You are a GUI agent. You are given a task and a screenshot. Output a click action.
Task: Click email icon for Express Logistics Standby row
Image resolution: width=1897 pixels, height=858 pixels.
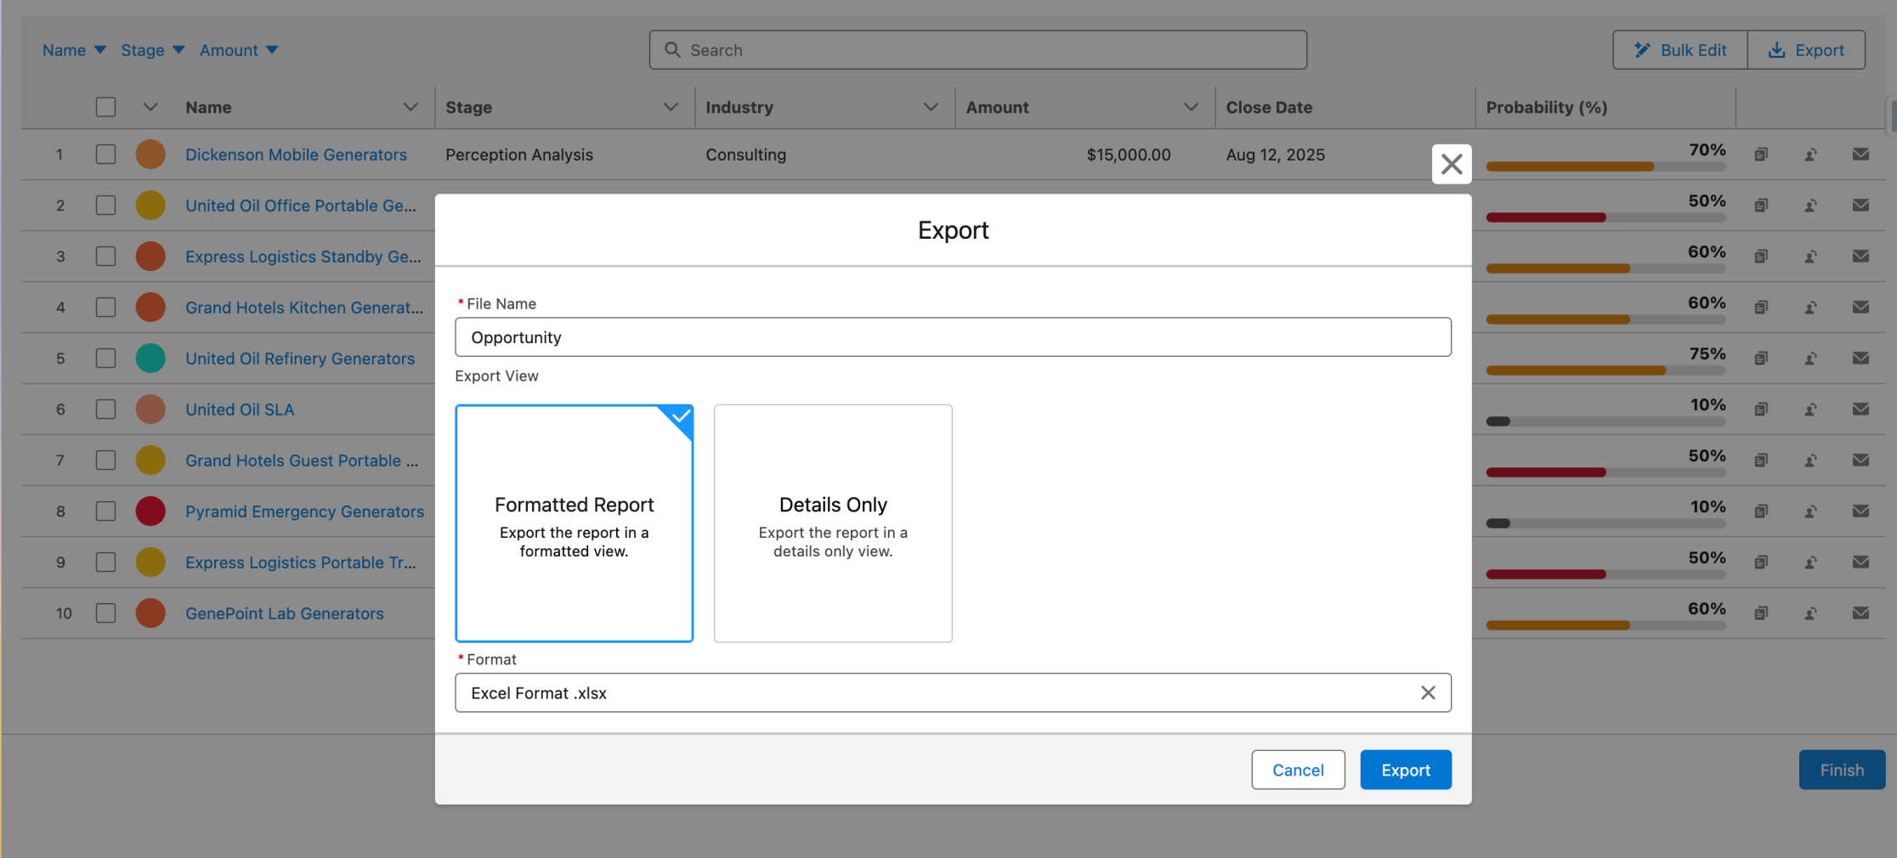coord(1860,257)
